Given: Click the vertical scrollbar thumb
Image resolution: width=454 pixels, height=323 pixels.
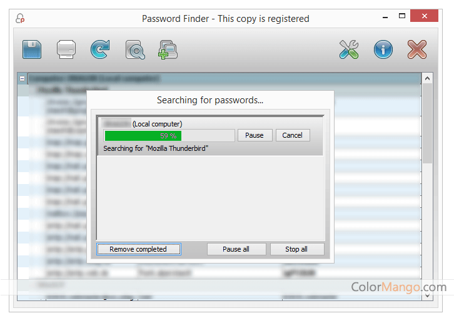Looking at the screenshot, I should point(427,123).
